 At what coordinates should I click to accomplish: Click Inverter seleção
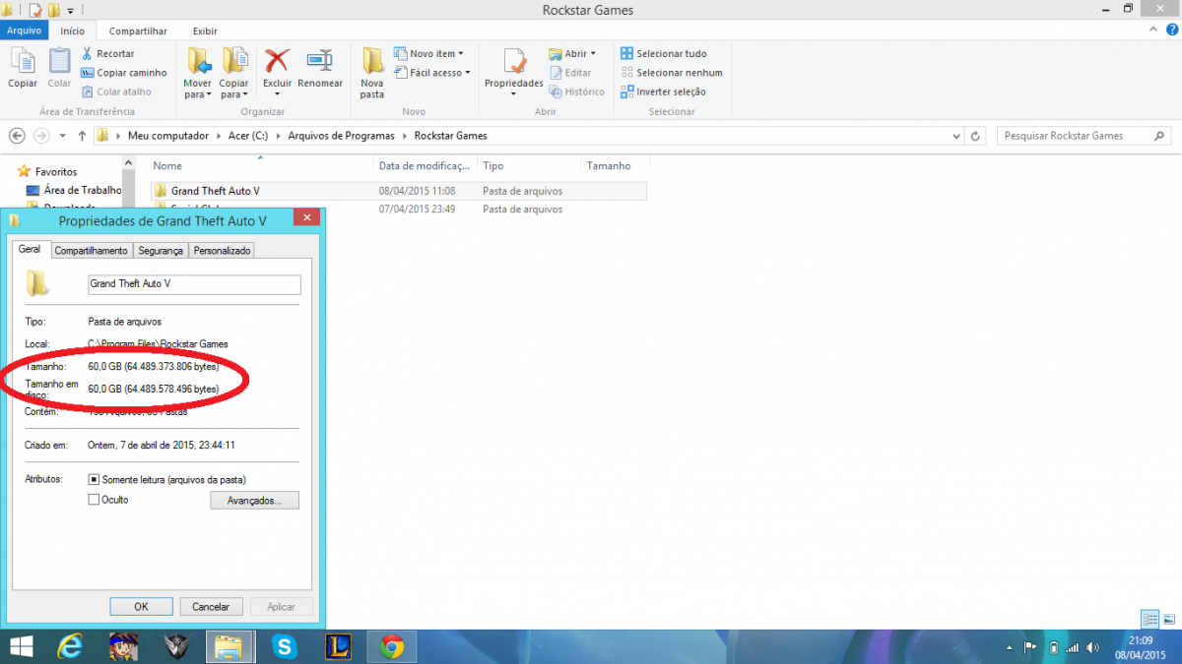point(664,91)
